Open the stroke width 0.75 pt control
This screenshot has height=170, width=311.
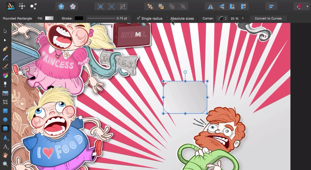pyautogui.click(x=109, y=18)
